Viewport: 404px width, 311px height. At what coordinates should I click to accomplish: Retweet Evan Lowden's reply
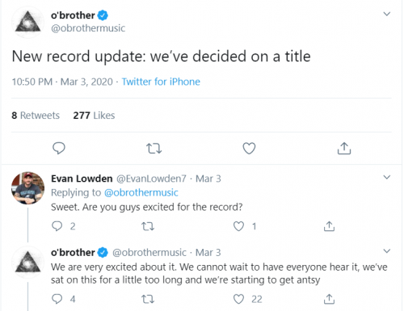click(148, 226)
